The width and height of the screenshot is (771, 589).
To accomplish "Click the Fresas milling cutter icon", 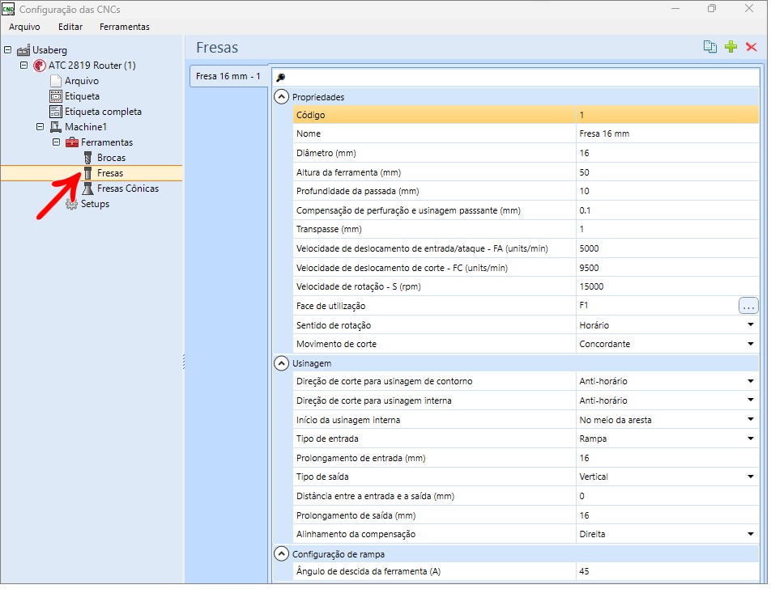I will click(88, 173).
